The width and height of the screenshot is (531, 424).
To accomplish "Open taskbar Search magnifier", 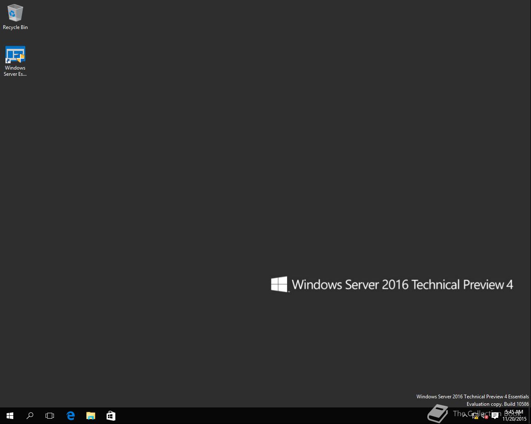I will 30,416.
